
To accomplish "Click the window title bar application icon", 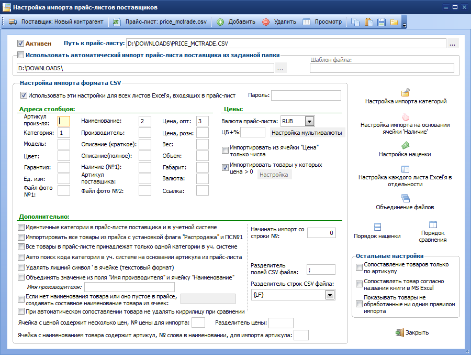I will pos(6,7).
